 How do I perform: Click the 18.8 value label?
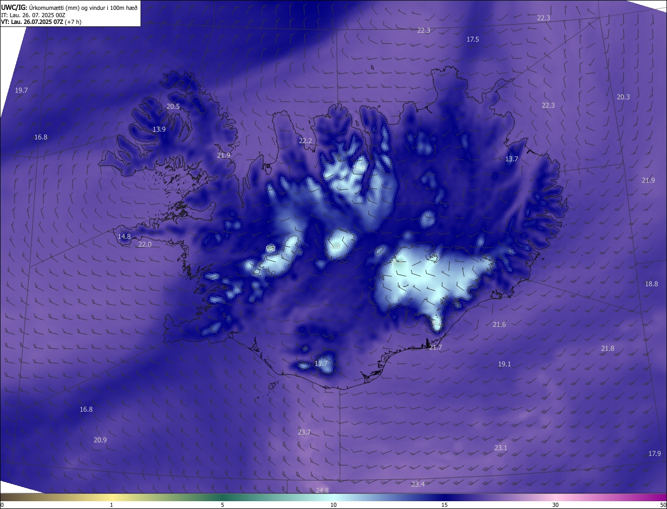pos(651,284)
